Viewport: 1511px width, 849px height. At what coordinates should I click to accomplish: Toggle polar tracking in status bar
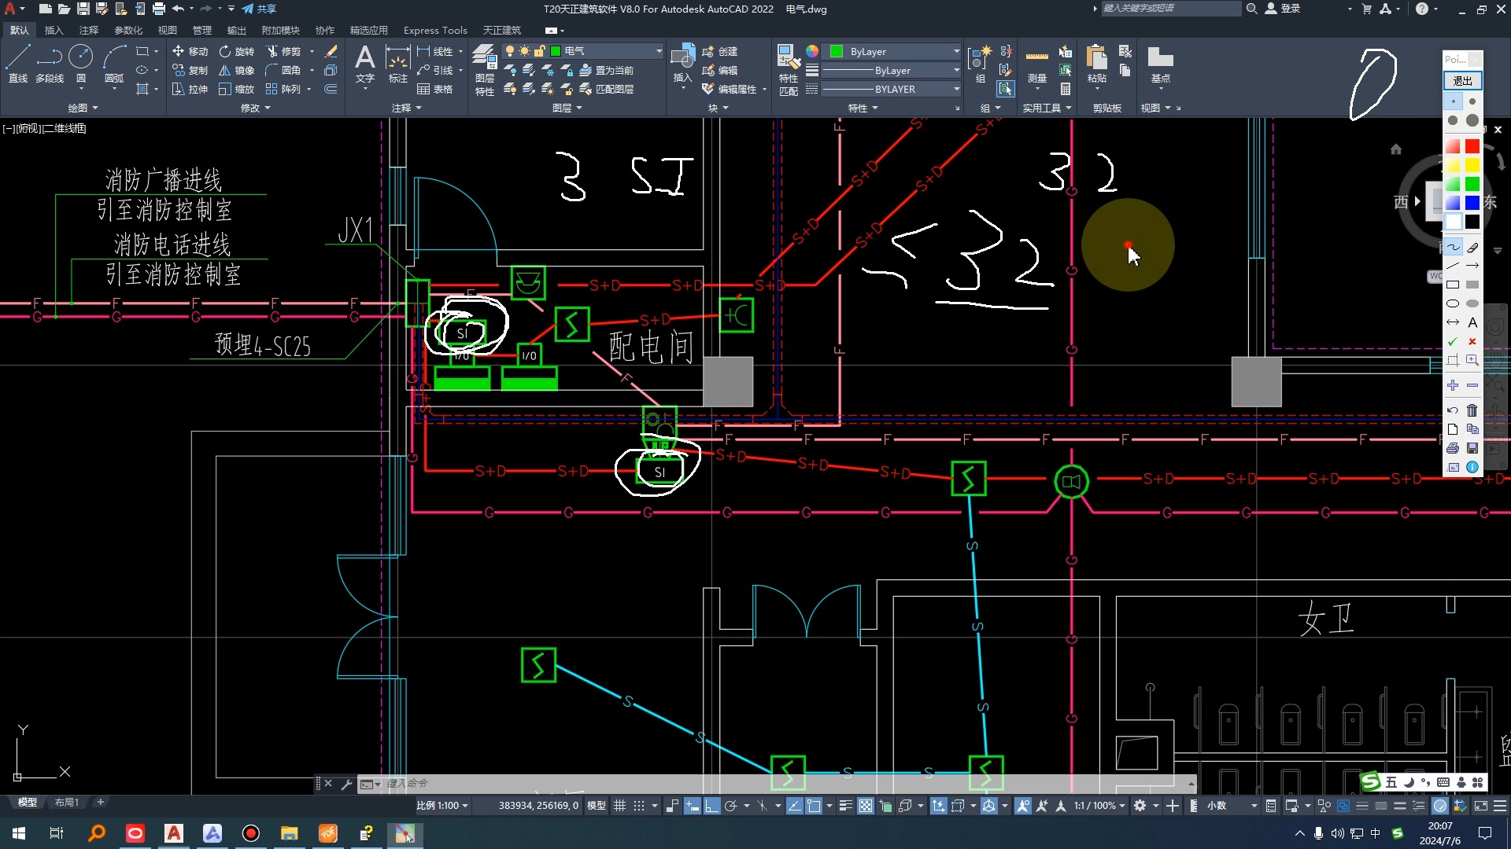[730, 806]
